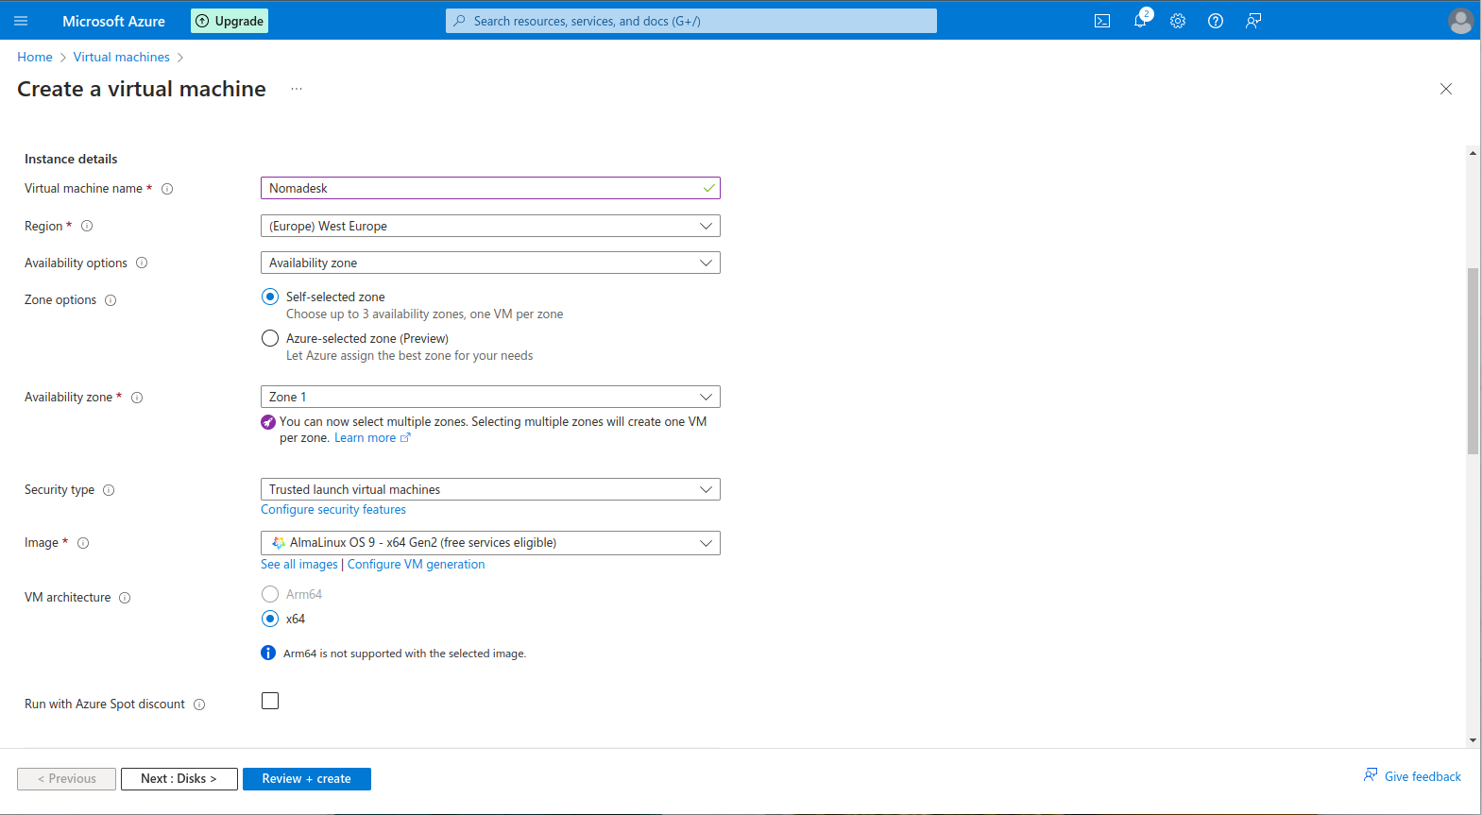Go to Next : Disks step

click(x=179, y=779)
